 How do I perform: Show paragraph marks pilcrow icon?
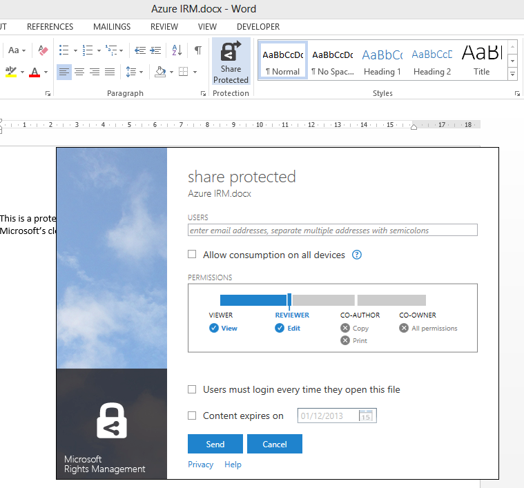[x=198, y=50]
